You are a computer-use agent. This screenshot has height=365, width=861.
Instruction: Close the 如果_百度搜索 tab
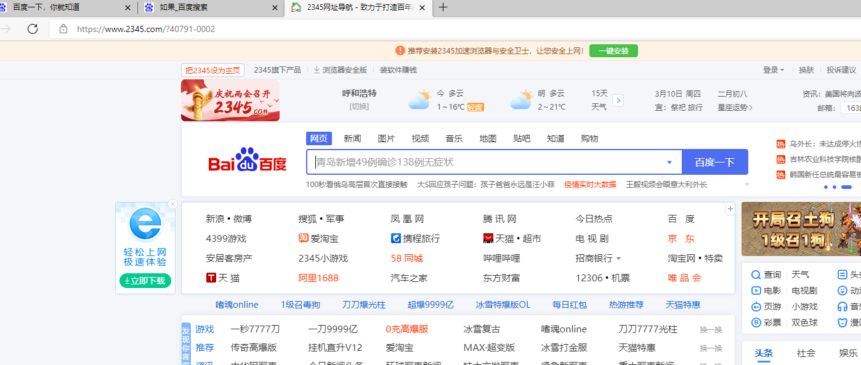click(x=275, y=8)
